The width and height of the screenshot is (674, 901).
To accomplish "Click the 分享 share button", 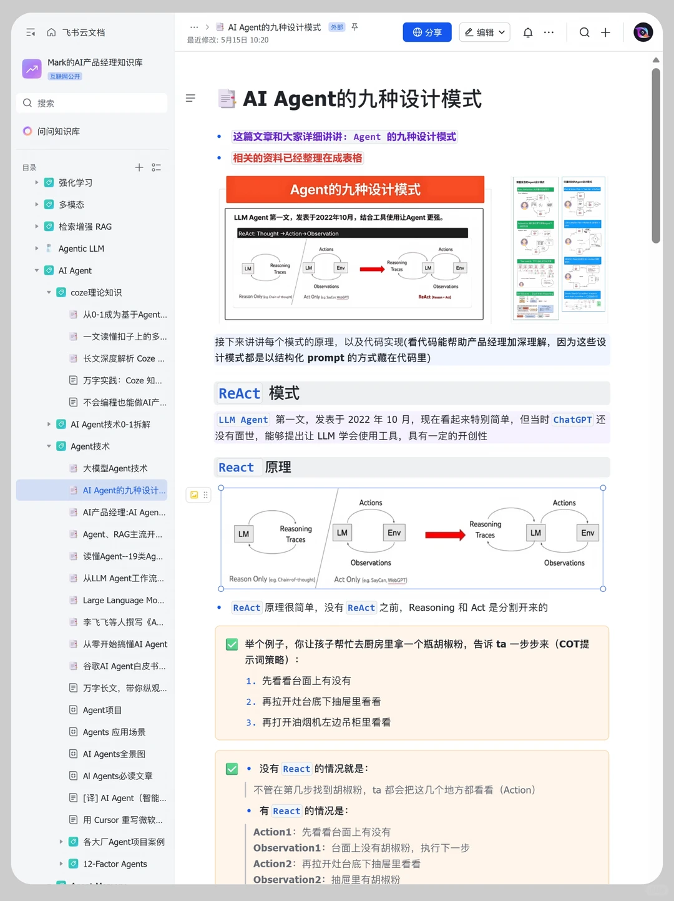I will point(427,32).
